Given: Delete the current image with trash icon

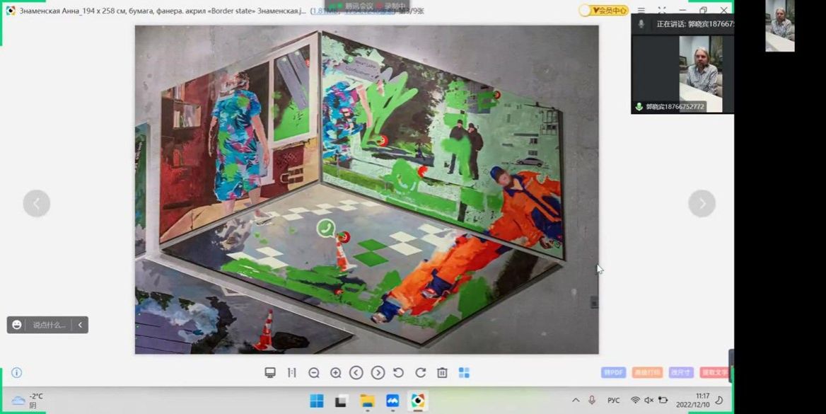Looking at the screenshot, I should coord(442,373).
